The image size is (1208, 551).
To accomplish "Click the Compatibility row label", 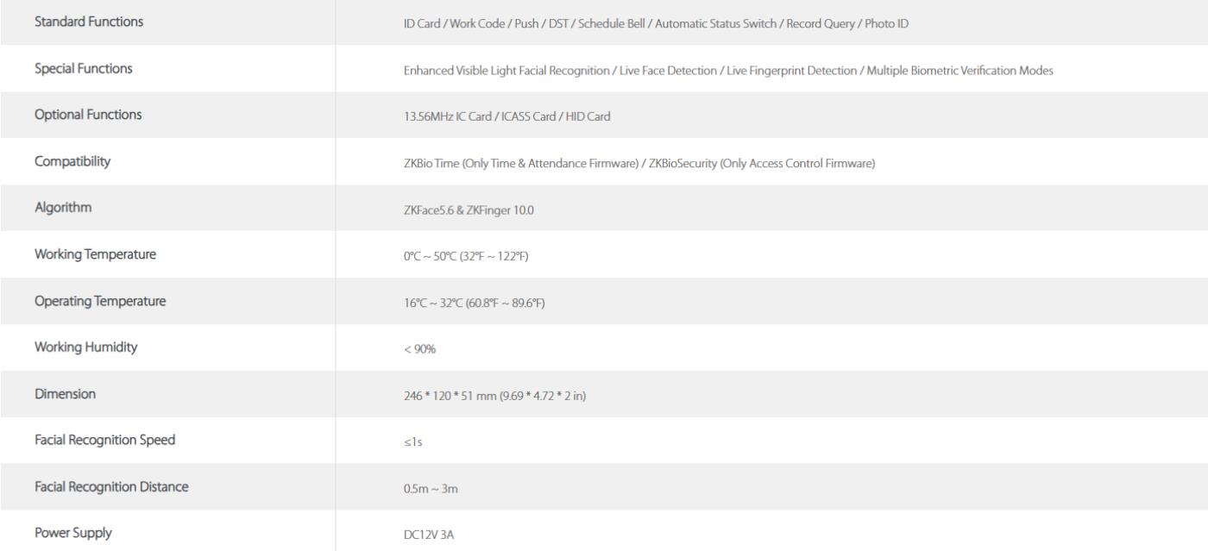I will [x=72, y=162].
